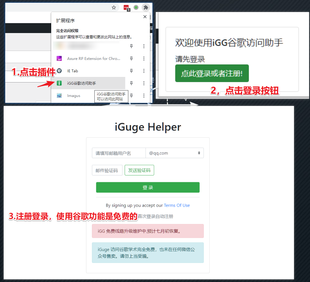Click the green iGG extension icon
The width and height of the screenshot is (310, 282).
59,83
